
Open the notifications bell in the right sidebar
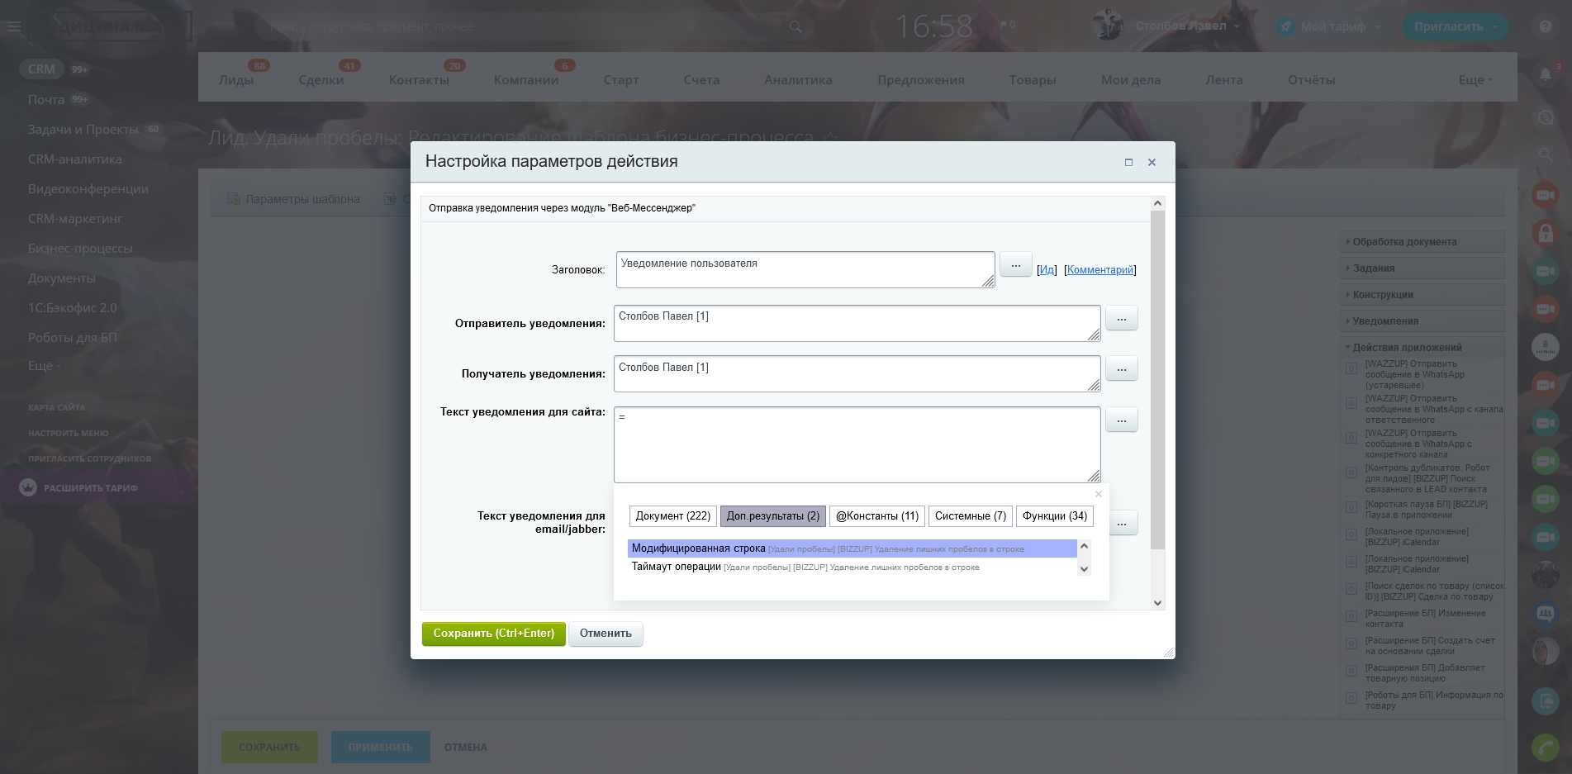(1546, 74)
